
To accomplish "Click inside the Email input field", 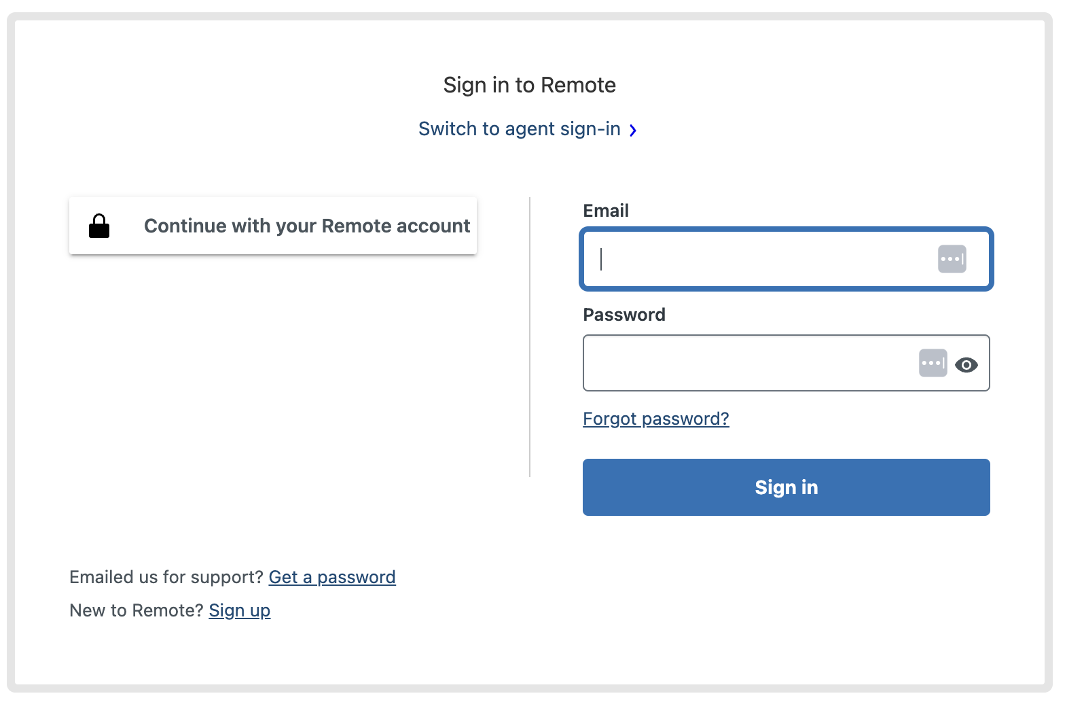I will [747, 260].
